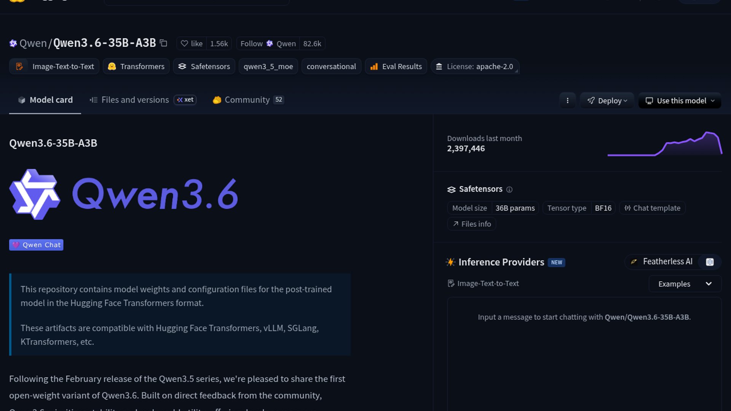Click the NEW badge next to Inference Providers
This screenshot has width=731, height=411.
556,262
